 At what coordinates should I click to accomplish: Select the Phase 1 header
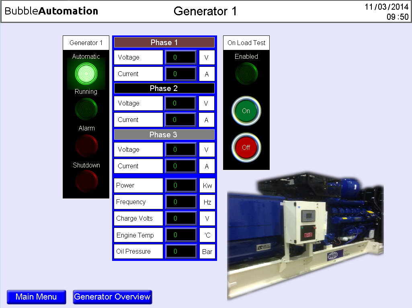(x=164, y=42)
